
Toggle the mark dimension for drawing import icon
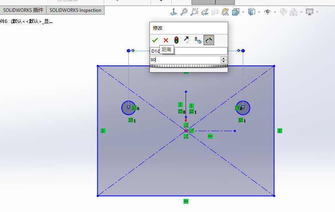(x=209, y=40)
